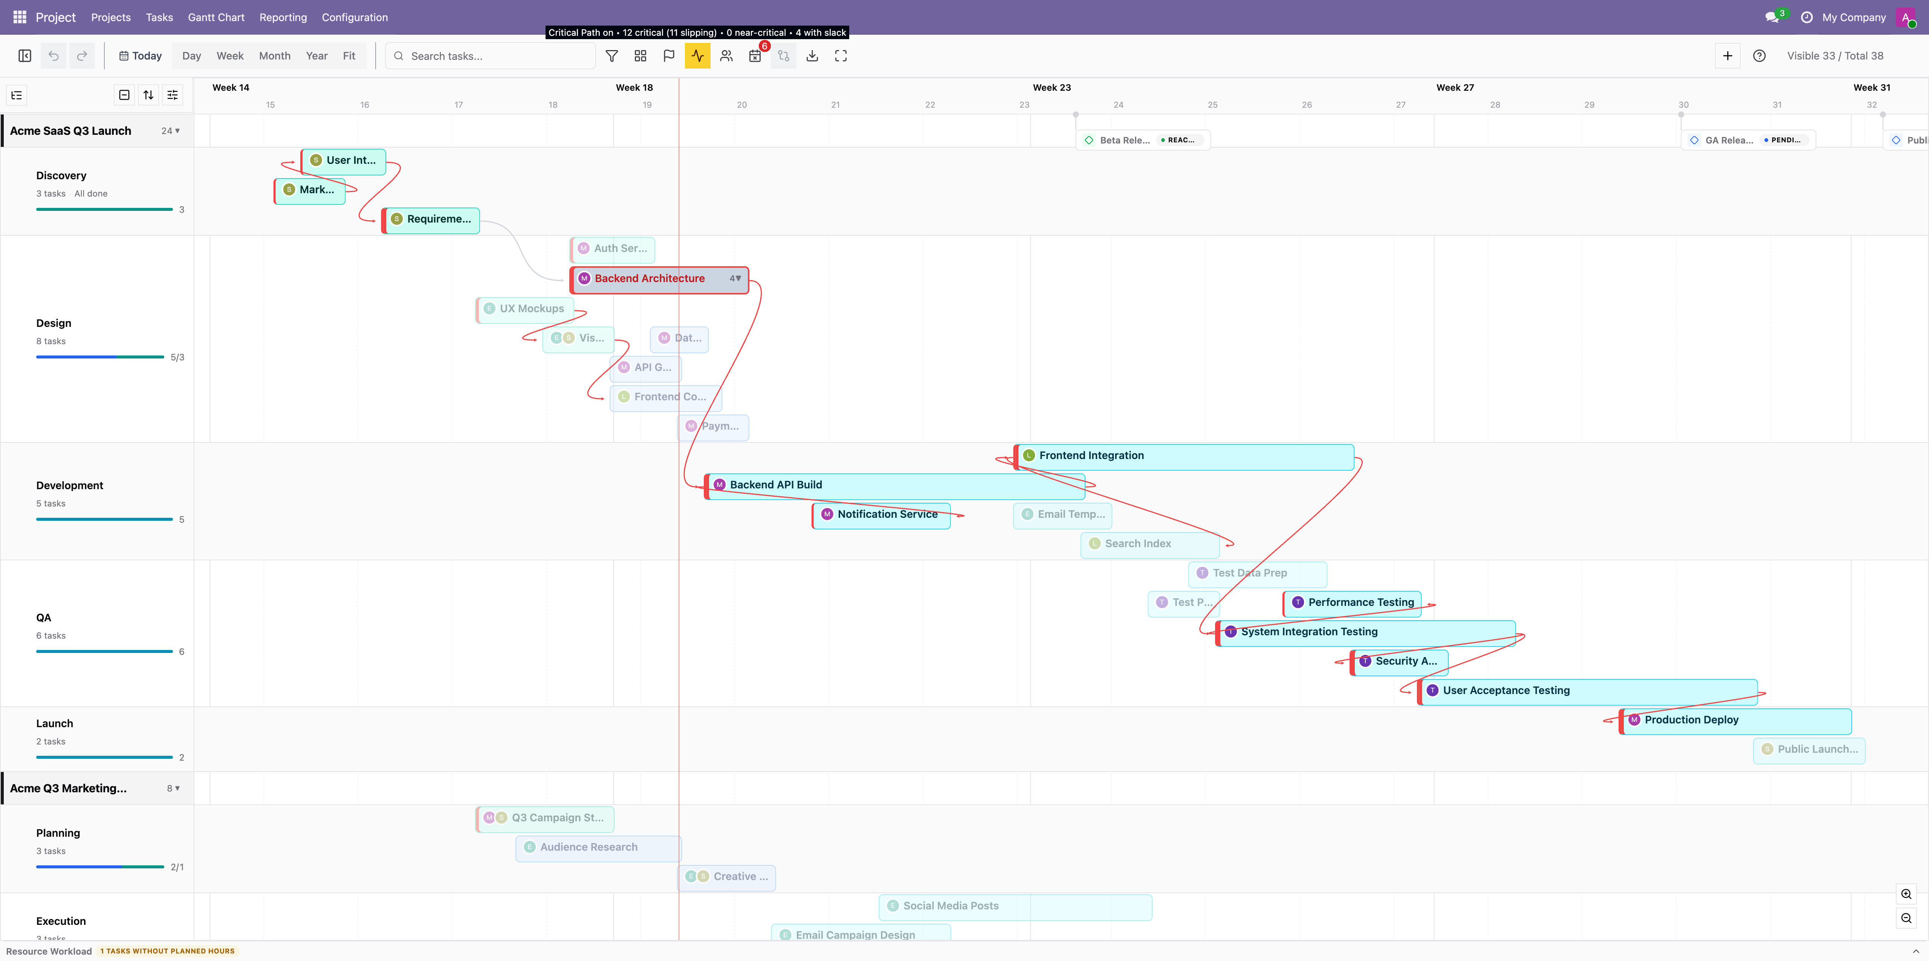This screenshot has height=961, width=1929.
Task: Toggle the tree list view icon
Action: point(17,95)
